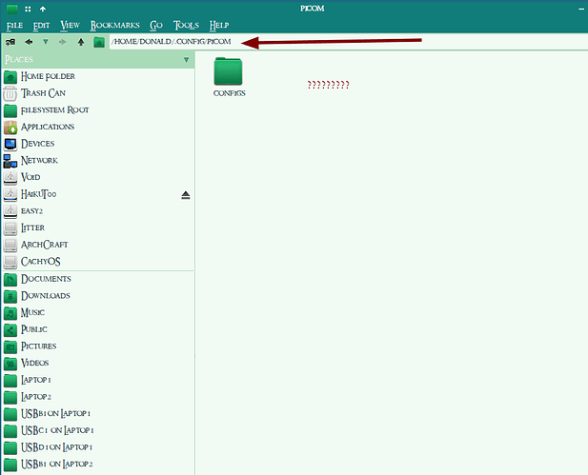Viewport: 588px width, 475px height.
Task: Click the new window toolbar icon
Action: [10, 42]
